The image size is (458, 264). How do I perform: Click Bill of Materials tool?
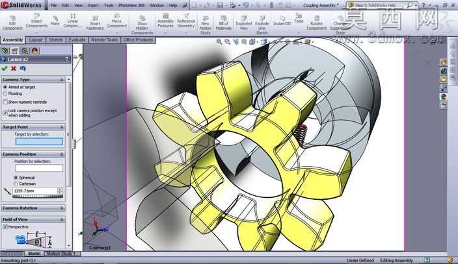click(x=223, y=23)
